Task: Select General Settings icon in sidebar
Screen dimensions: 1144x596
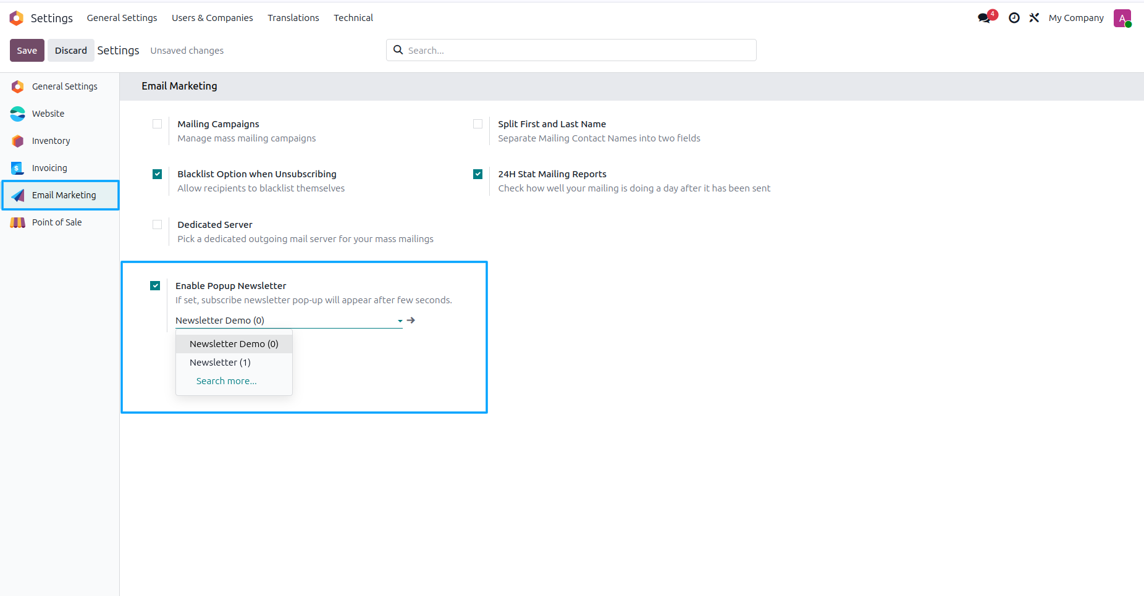Action: pos(18,86)
